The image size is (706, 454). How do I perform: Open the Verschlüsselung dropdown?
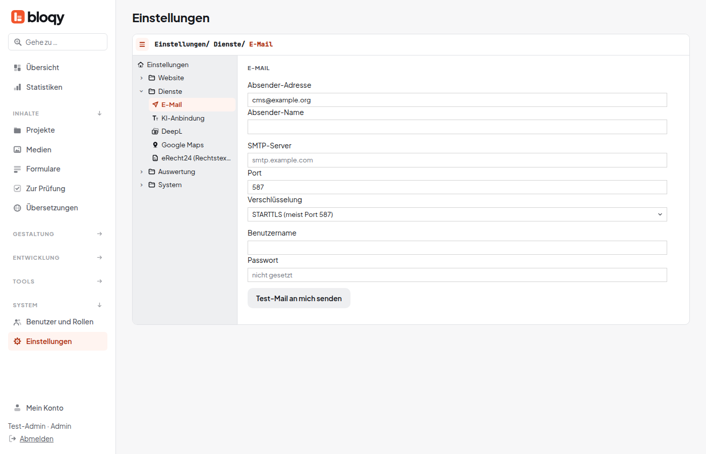(x=457, y=214)
